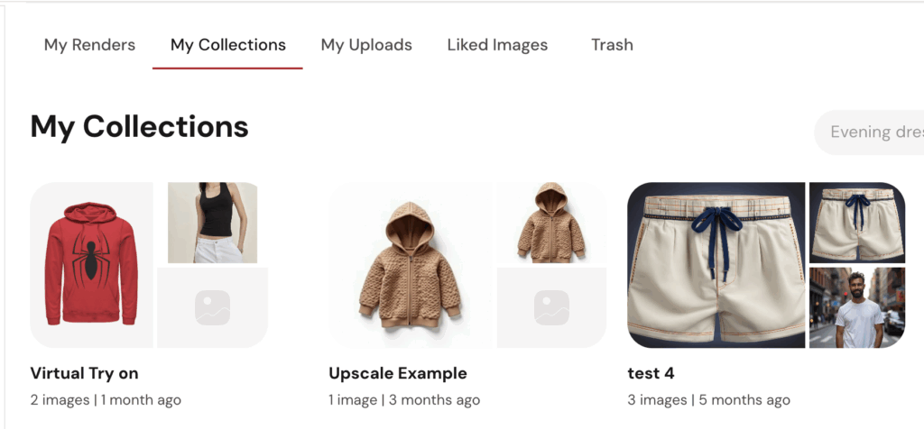Click the man in white t-shirt photo
This screenshot has width=924, height=429.
[x=857, y=307]
